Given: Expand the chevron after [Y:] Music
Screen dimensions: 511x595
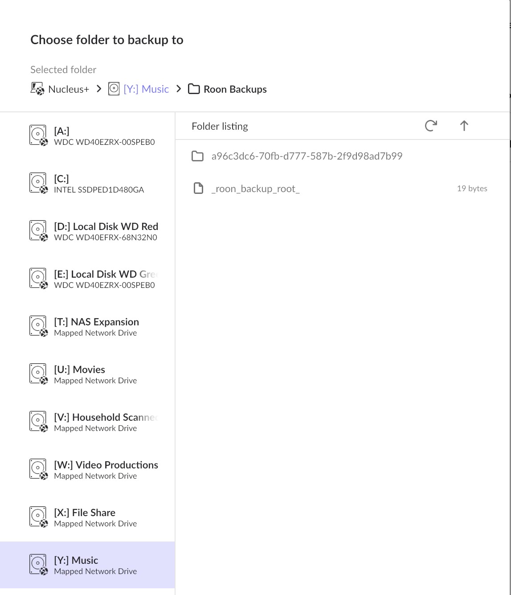Looking at the screenshot, I should [179, 89].
